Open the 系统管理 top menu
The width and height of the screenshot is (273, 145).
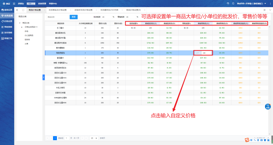42,4
